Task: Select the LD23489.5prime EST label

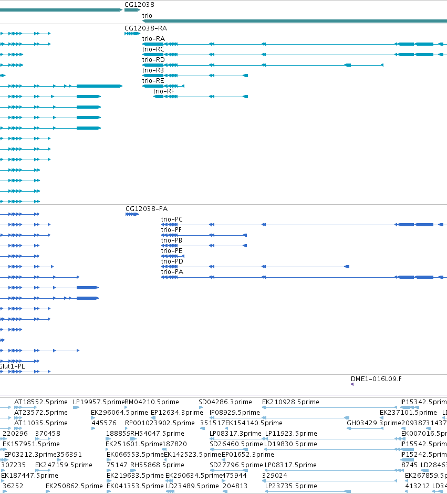Action: (192, 486)
